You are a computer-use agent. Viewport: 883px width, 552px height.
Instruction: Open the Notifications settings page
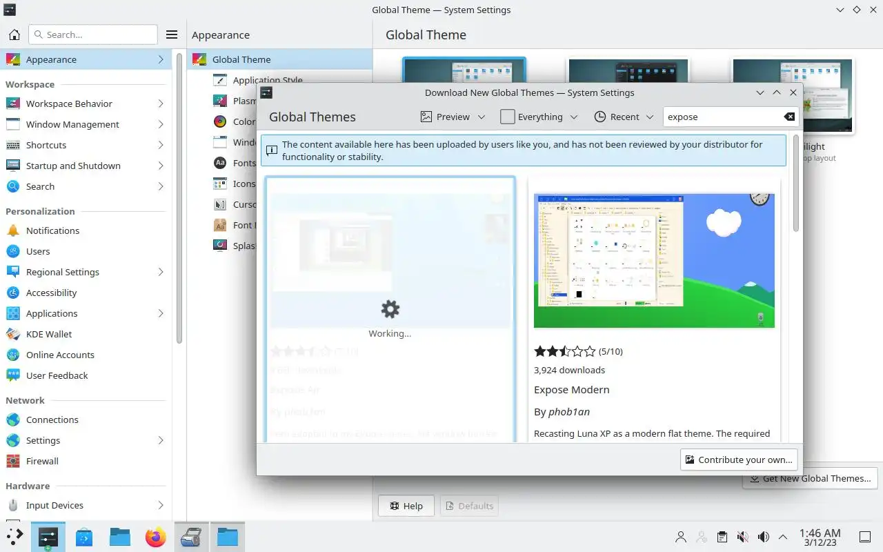coord(86,230)
